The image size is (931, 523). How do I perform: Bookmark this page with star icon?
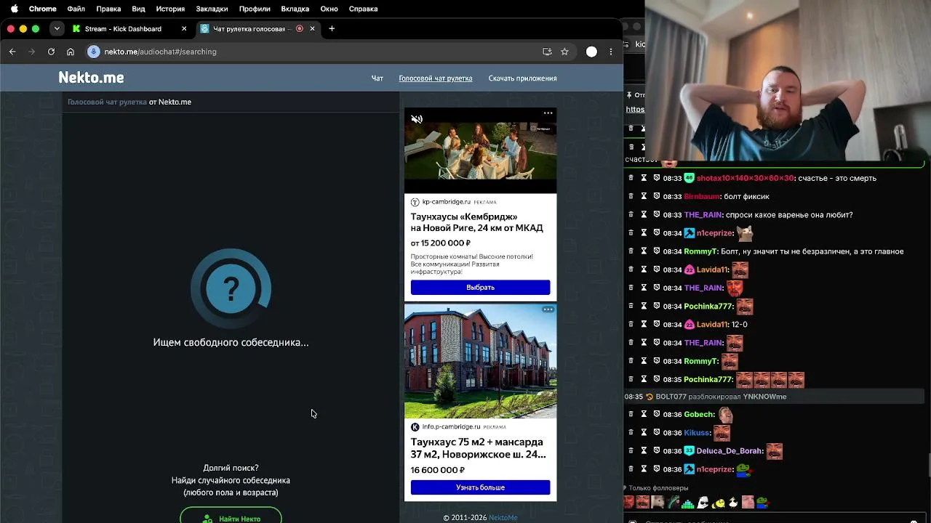click(564, 52)
